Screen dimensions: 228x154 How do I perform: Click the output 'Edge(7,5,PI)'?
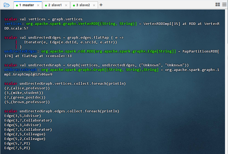coord(17,148)
